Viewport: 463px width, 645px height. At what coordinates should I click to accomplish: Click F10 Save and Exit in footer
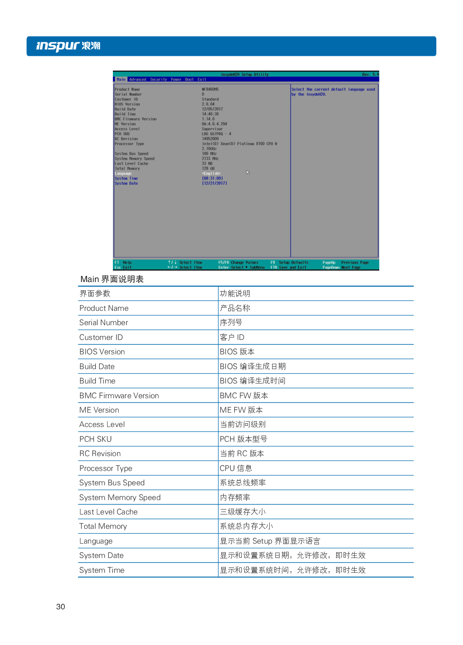coord(288,267)
